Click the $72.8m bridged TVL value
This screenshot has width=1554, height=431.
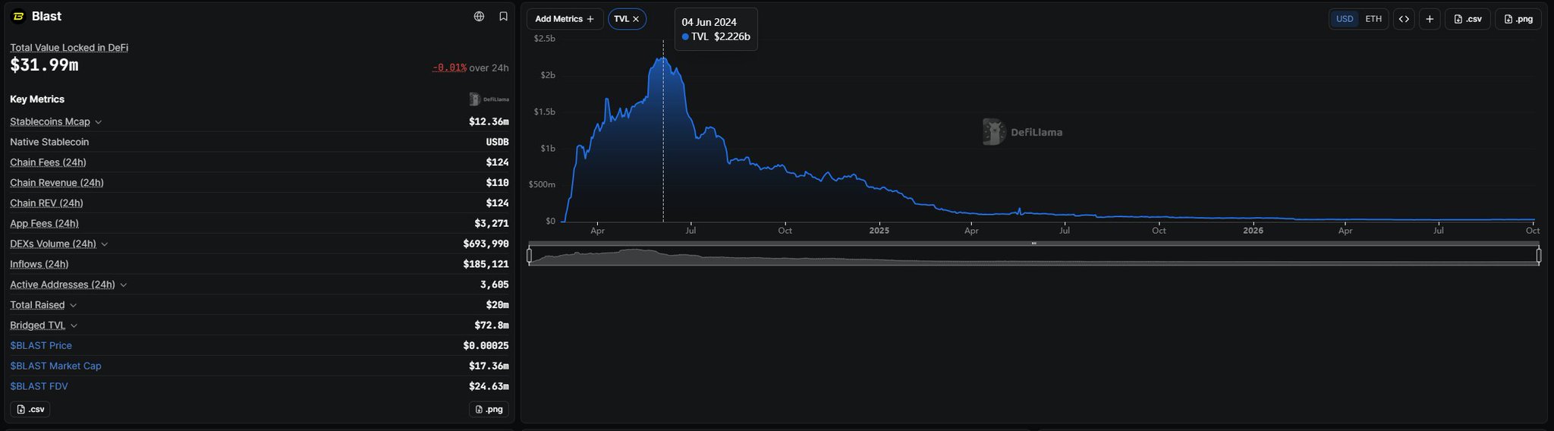click(x=492, y=325)
